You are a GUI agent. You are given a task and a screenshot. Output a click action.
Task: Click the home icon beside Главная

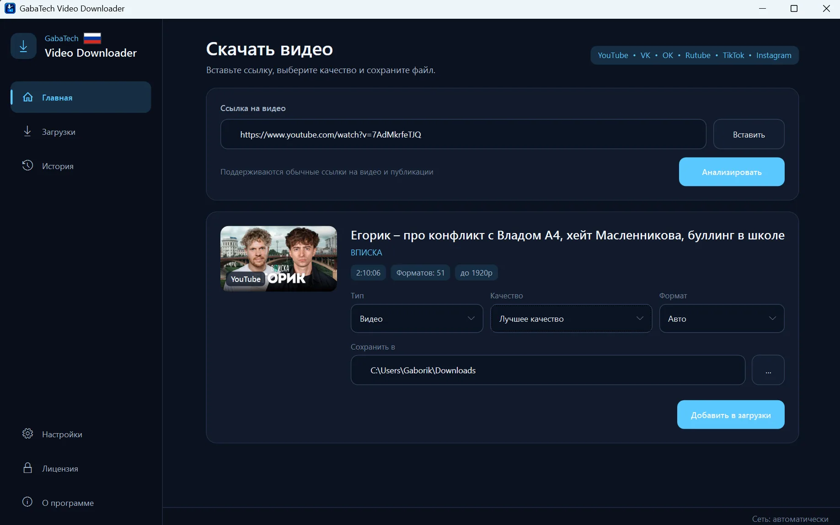[x=28, y=97]
